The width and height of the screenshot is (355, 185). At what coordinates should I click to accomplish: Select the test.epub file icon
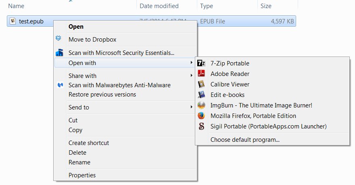(x=13, y=21)
